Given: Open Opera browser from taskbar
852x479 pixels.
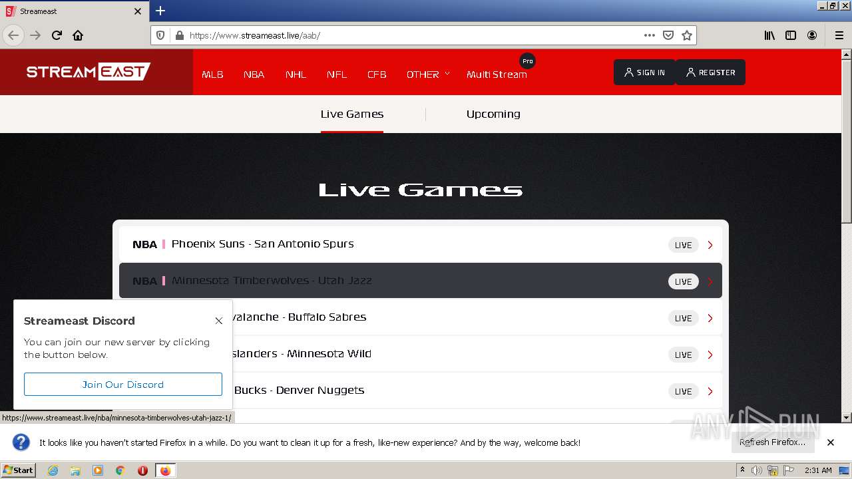Looking at the screenshot, I should click(x=142, y=470).
